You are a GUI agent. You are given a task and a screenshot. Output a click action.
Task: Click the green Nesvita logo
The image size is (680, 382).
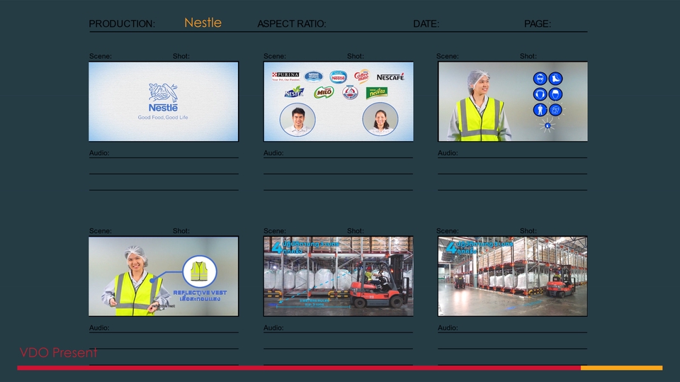(x=376, y=92)
